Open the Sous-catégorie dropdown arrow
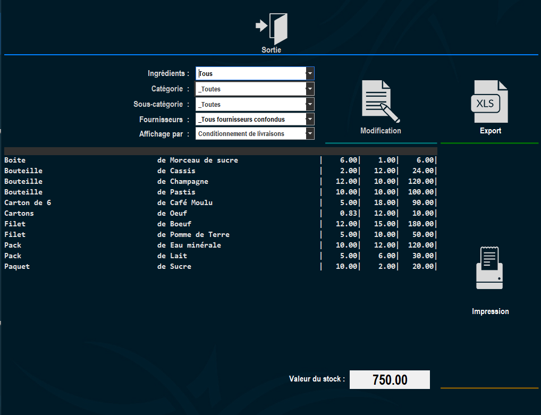This screenshot has width=541, height=415. click(x=310, y=104)
